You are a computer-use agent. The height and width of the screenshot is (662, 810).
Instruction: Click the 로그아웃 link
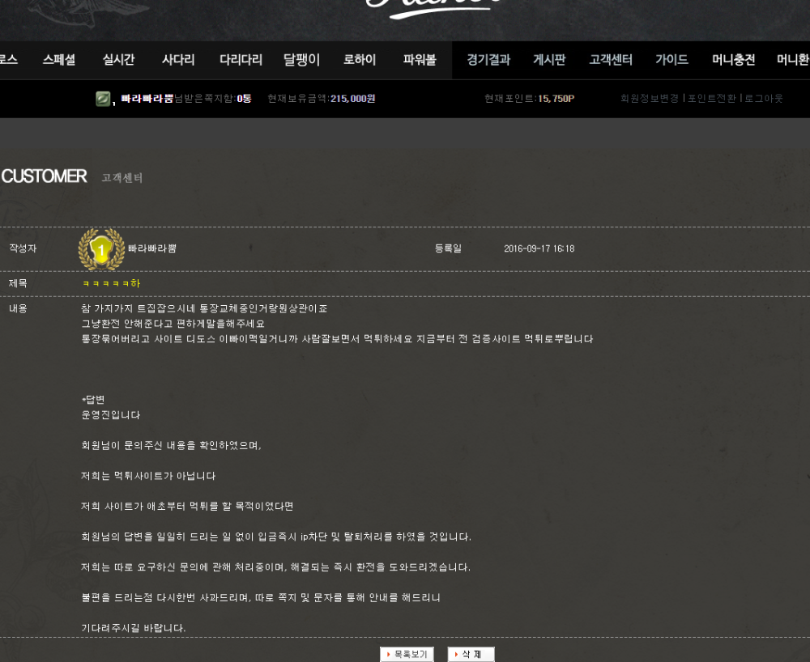click(x=764, y=99)
